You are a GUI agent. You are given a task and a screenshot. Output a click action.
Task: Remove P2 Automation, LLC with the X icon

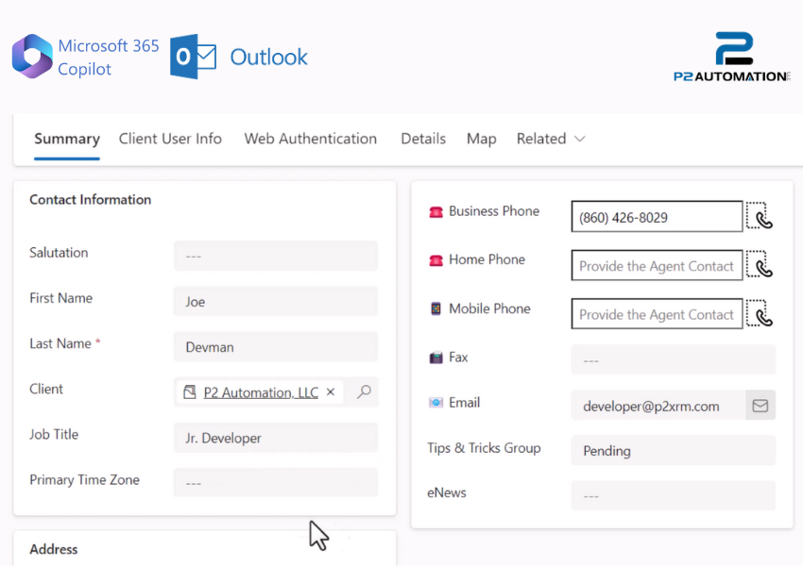[x=331, y=391]
